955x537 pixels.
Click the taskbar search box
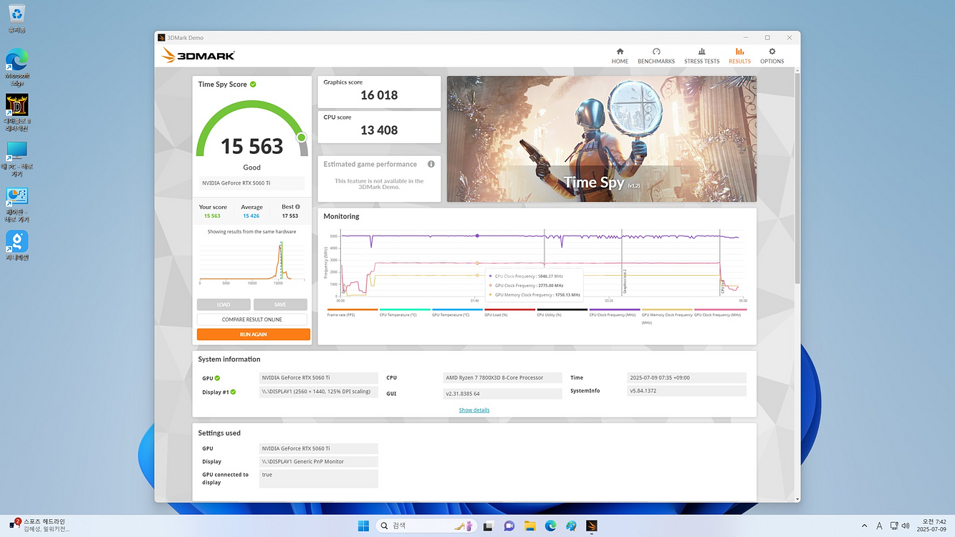pyautogui.click(x=426, y=526)
